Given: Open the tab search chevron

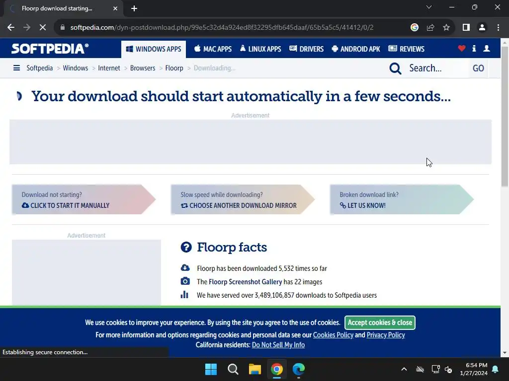Looking at the screenshot, I should point(429,7).
